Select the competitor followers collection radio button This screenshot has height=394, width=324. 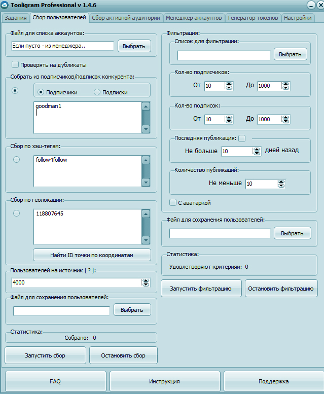(15, 90)
